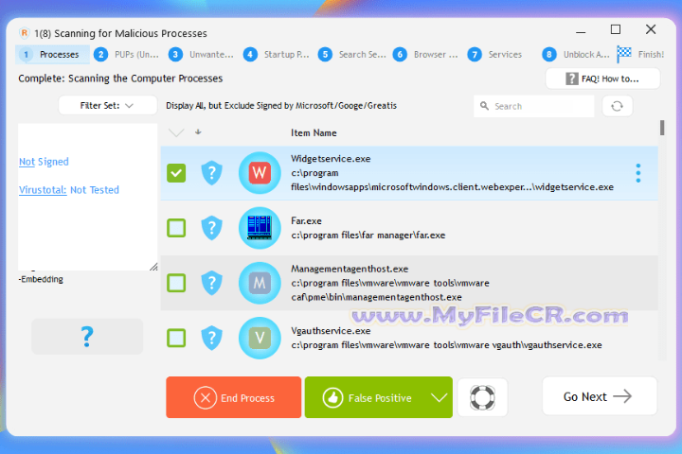The image size is (682, 454).
Task: Click the M Managementagenthost app icon
Action: click(260, 283)
